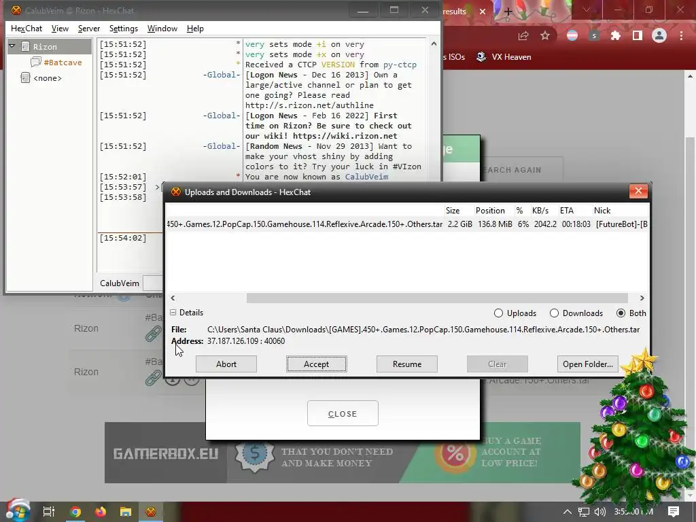696x522 pixels.
Task: Click the <none> server icon in tree
Action: point(25,77)
